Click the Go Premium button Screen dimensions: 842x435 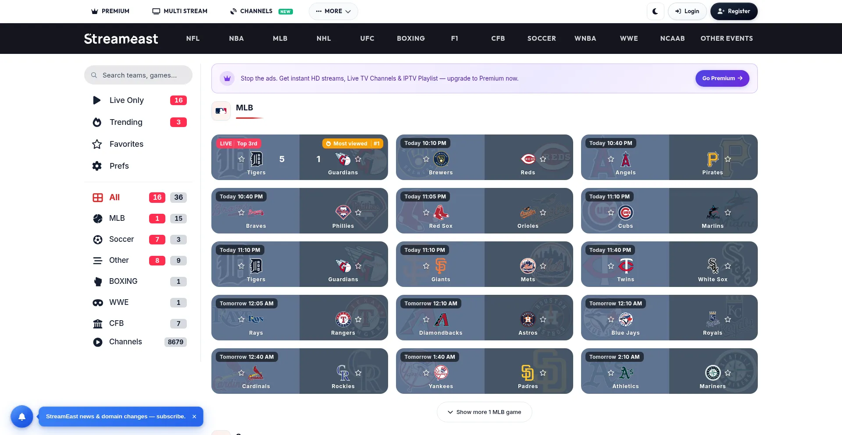[722, 78]
